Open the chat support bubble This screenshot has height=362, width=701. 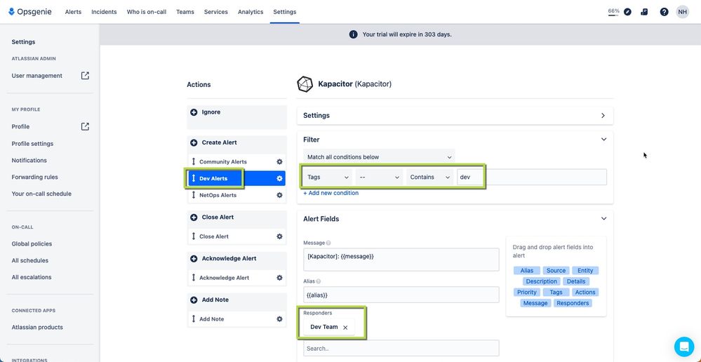click(684, 347)
